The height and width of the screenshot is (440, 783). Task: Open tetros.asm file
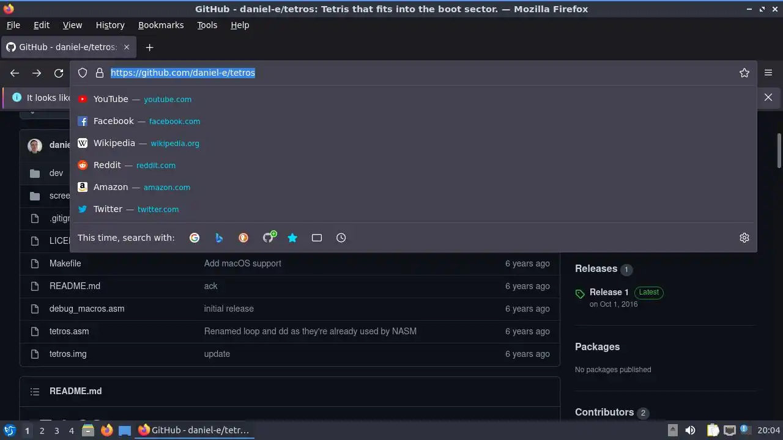(69, 331)
